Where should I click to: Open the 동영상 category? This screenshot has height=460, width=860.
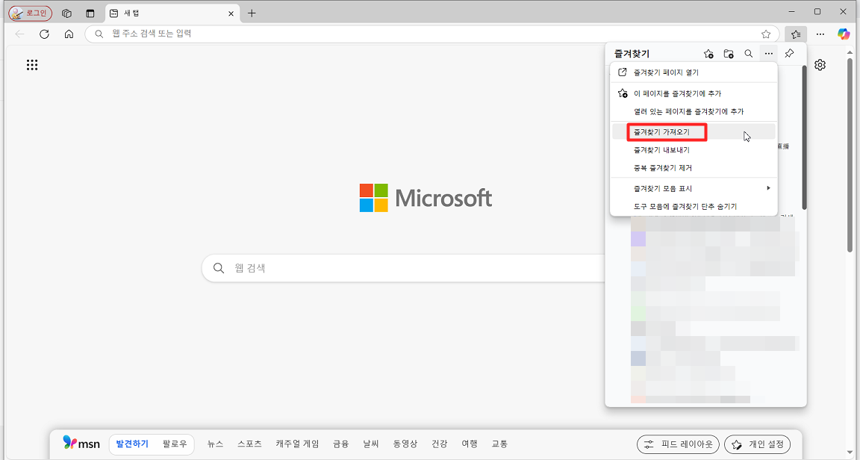click(405, 444)
